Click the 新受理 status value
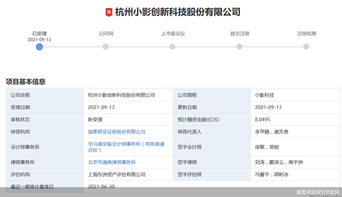 [x=95, y=120]
